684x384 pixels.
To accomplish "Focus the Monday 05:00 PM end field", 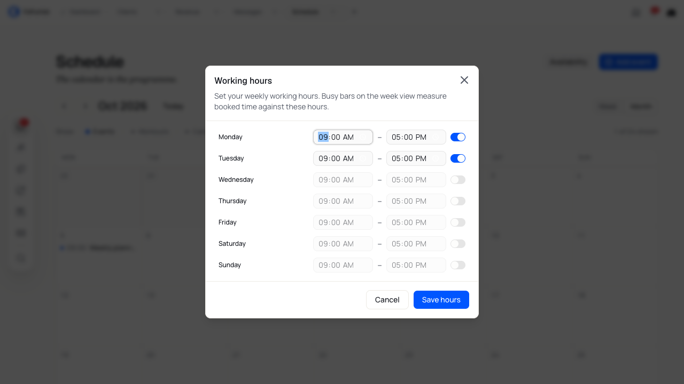I will tap(416, 137).
